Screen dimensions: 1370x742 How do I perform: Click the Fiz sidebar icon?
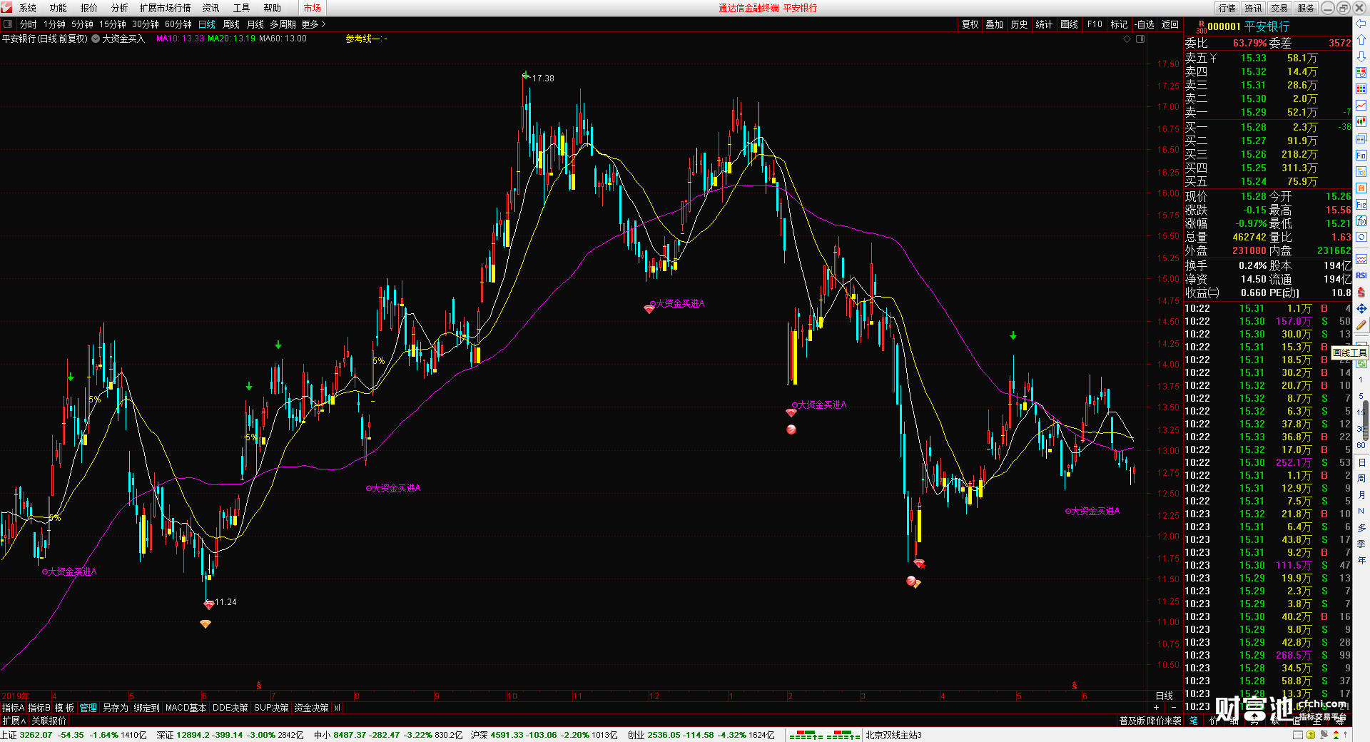tap(1361, 205)
